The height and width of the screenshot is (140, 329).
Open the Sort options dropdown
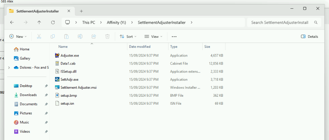click(x=128, y=36)
